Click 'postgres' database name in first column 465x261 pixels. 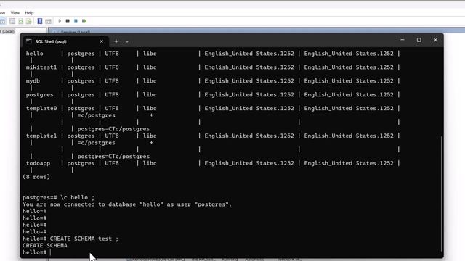pos(39,95)
